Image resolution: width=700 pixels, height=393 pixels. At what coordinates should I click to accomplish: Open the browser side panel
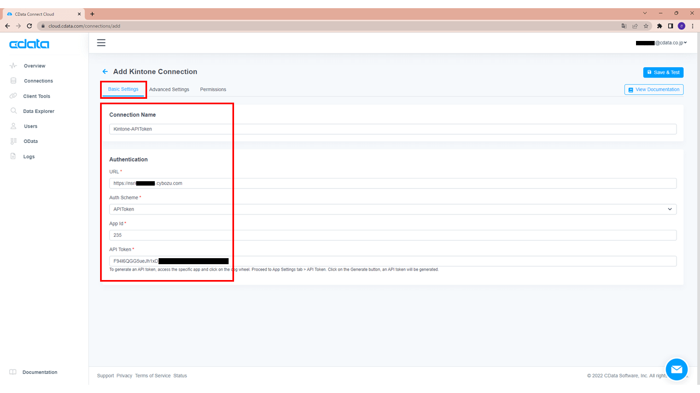[670, 26]
